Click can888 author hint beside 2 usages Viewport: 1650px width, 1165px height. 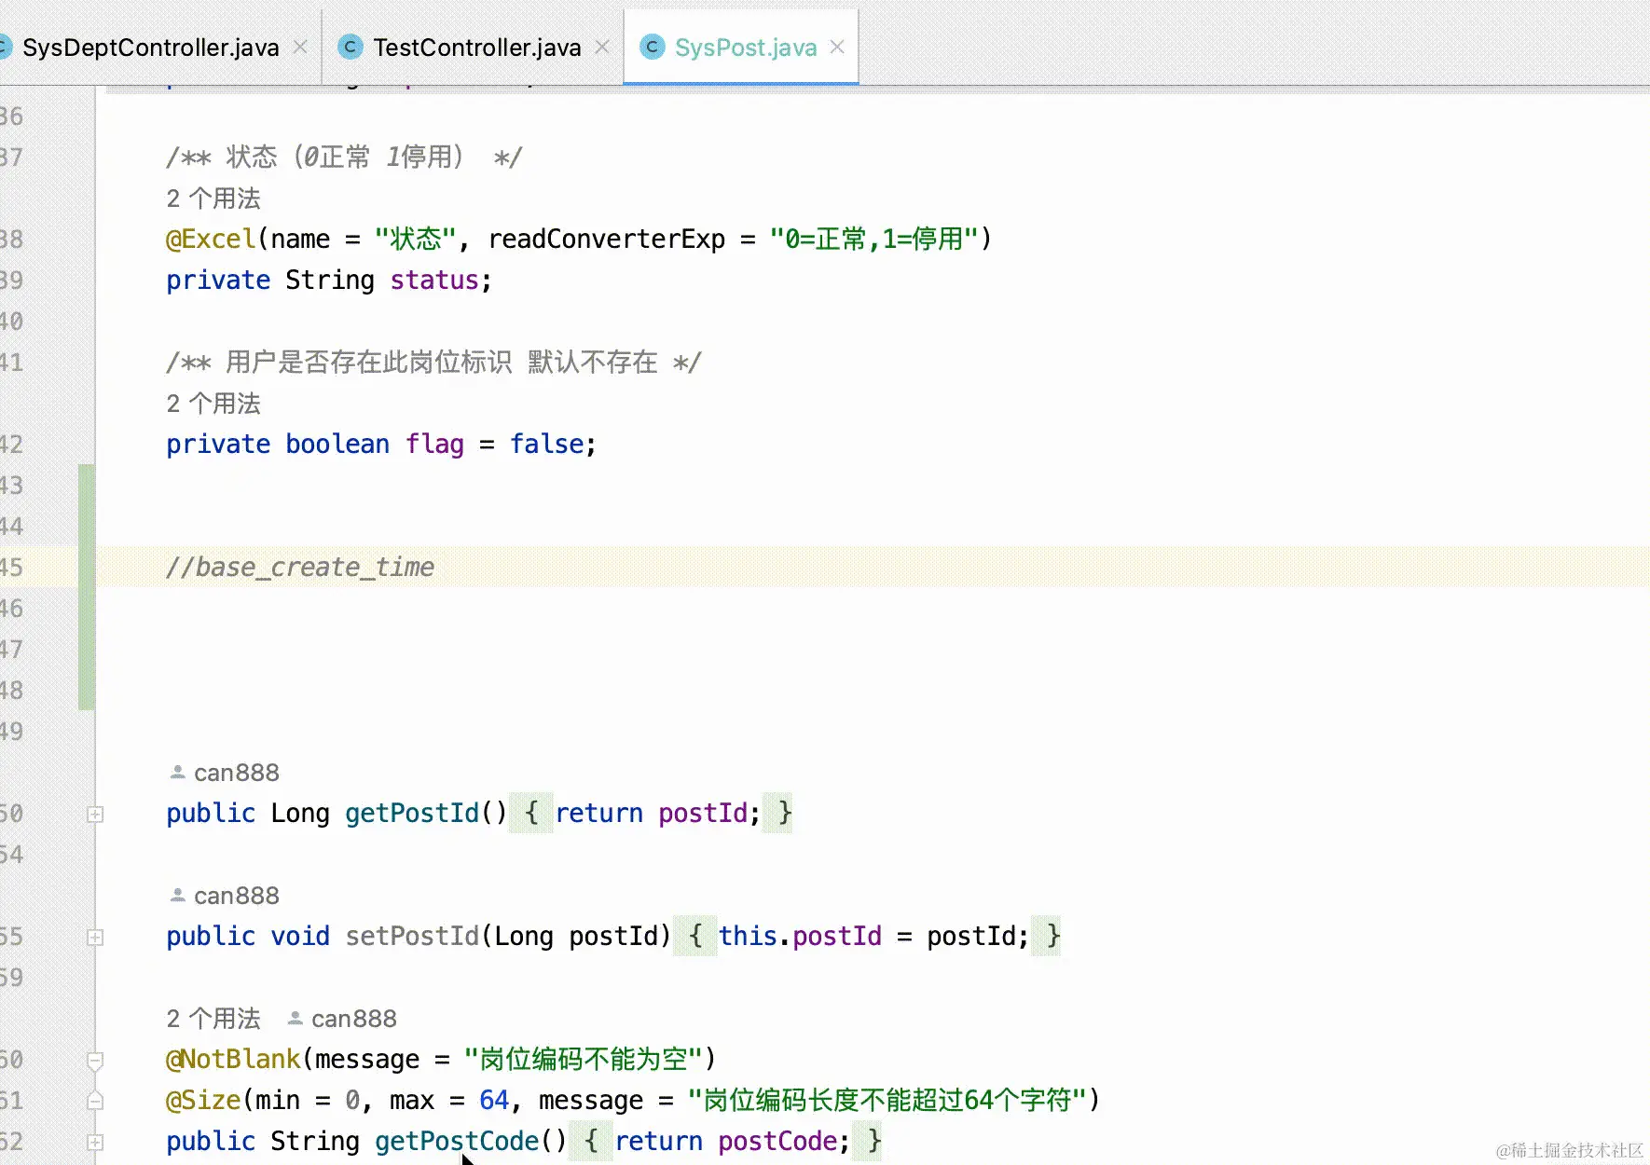354,1019
